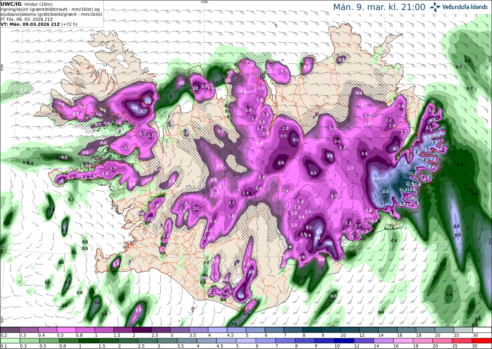Click the '6.0' map value in east Iceland
The width and height of the screenshot is (492, 349).
pos(376,179)
